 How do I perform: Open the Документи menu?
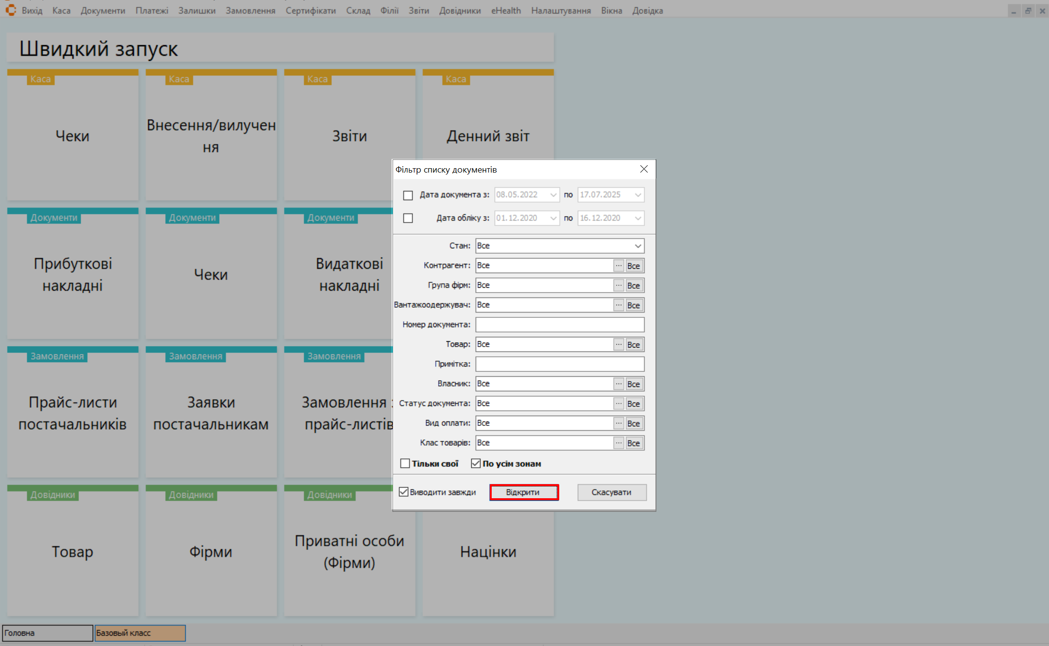click(x=103, y=11)
